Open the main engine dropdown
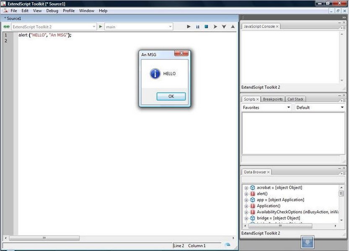349x251 pixels. click(139, 27)
